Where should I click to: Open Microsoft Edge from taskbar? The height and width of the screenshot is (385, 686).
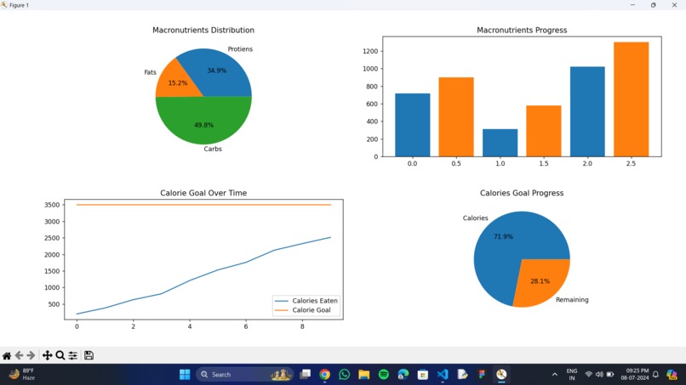pyautogui.click(x=403, y=375)
